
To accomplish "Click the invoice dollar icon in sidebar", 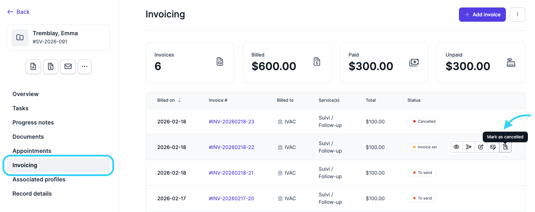I will coord(50,67).
